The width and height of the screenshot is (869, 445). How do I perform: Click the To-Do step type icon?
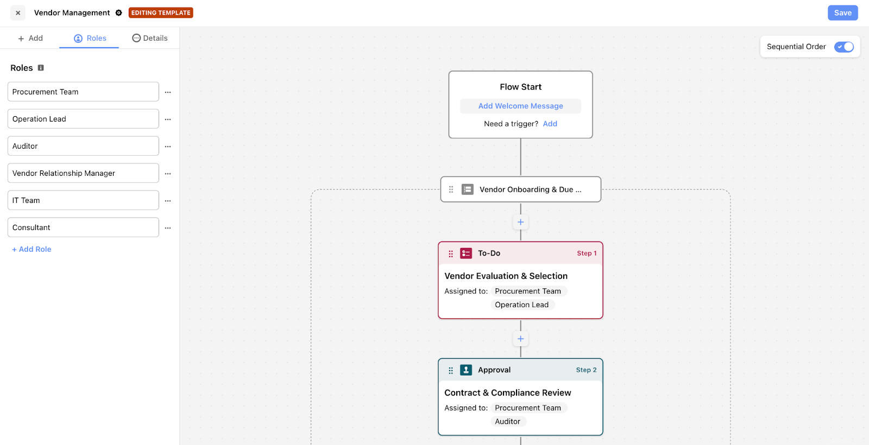pyautogui.click(x=466, y=253)
